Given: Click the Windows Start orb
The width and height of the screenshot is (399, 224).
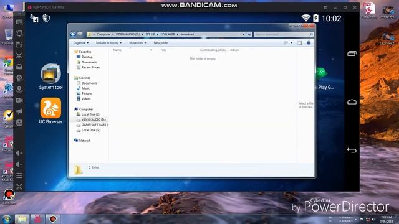Looking at the screenshot, I should tap(6, 219).
